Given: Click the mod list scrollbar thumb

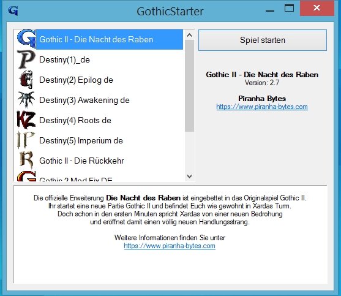Looking at the screenshot, I should [x=189, y=86].
